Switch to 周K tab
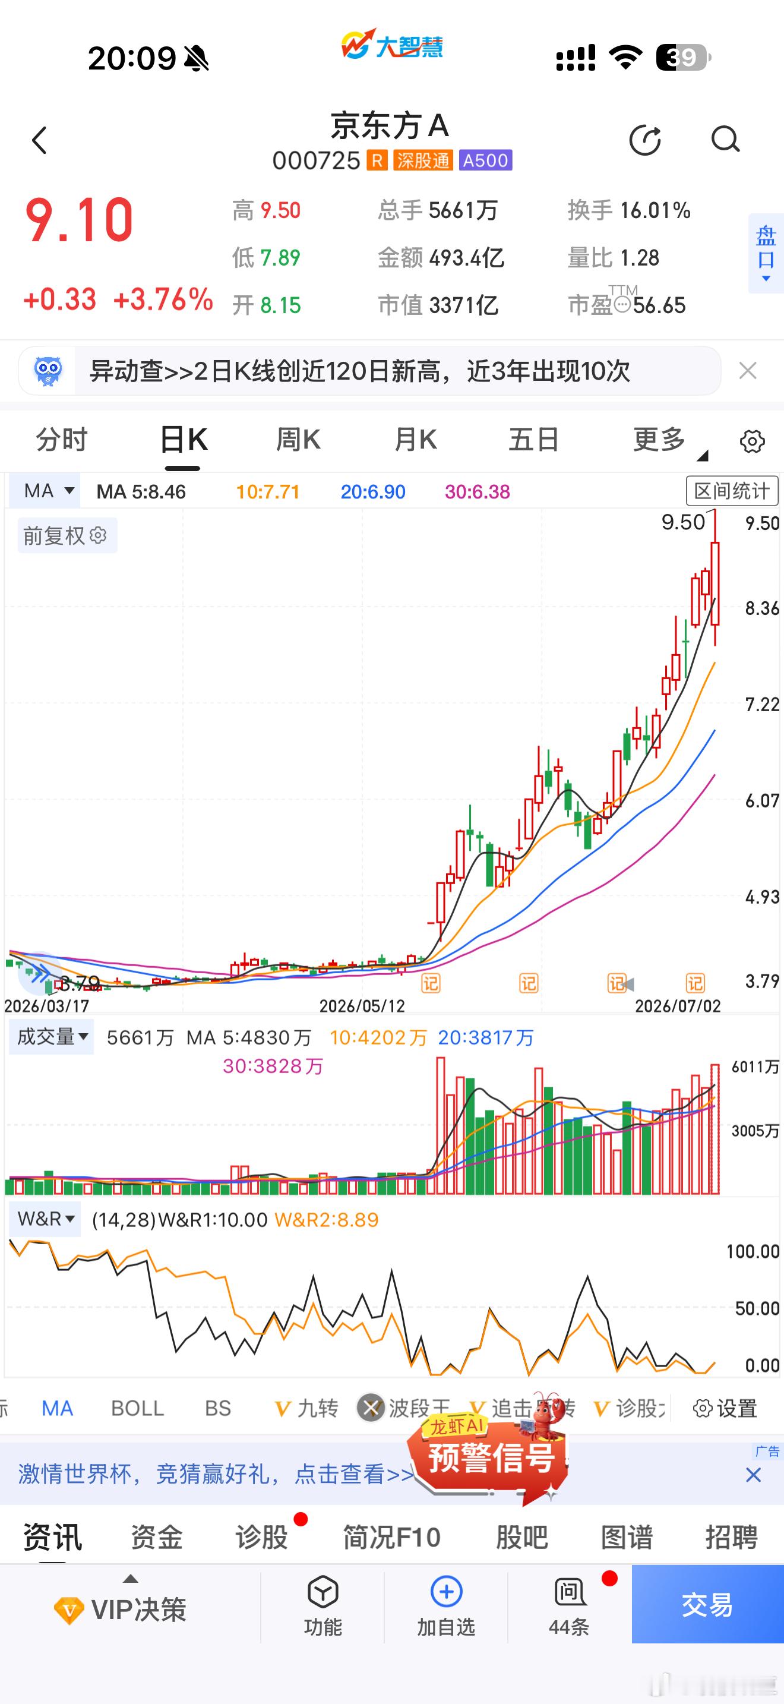This screenshot has height=1704, width=784. click(x=298, y=440)
